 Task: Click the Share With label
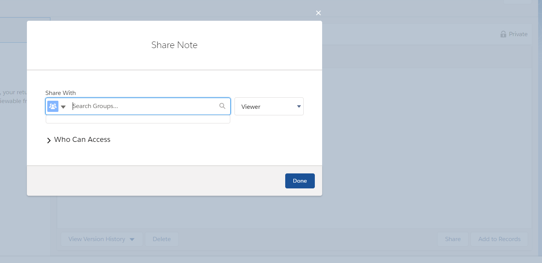(61, 93)
